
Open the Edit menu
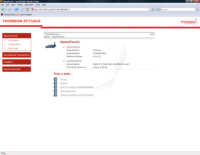(8, 5)
